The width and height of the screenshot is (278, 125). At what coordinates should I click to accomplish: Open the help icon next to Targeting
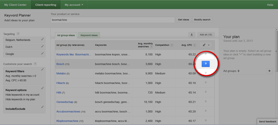pos(18,34)
